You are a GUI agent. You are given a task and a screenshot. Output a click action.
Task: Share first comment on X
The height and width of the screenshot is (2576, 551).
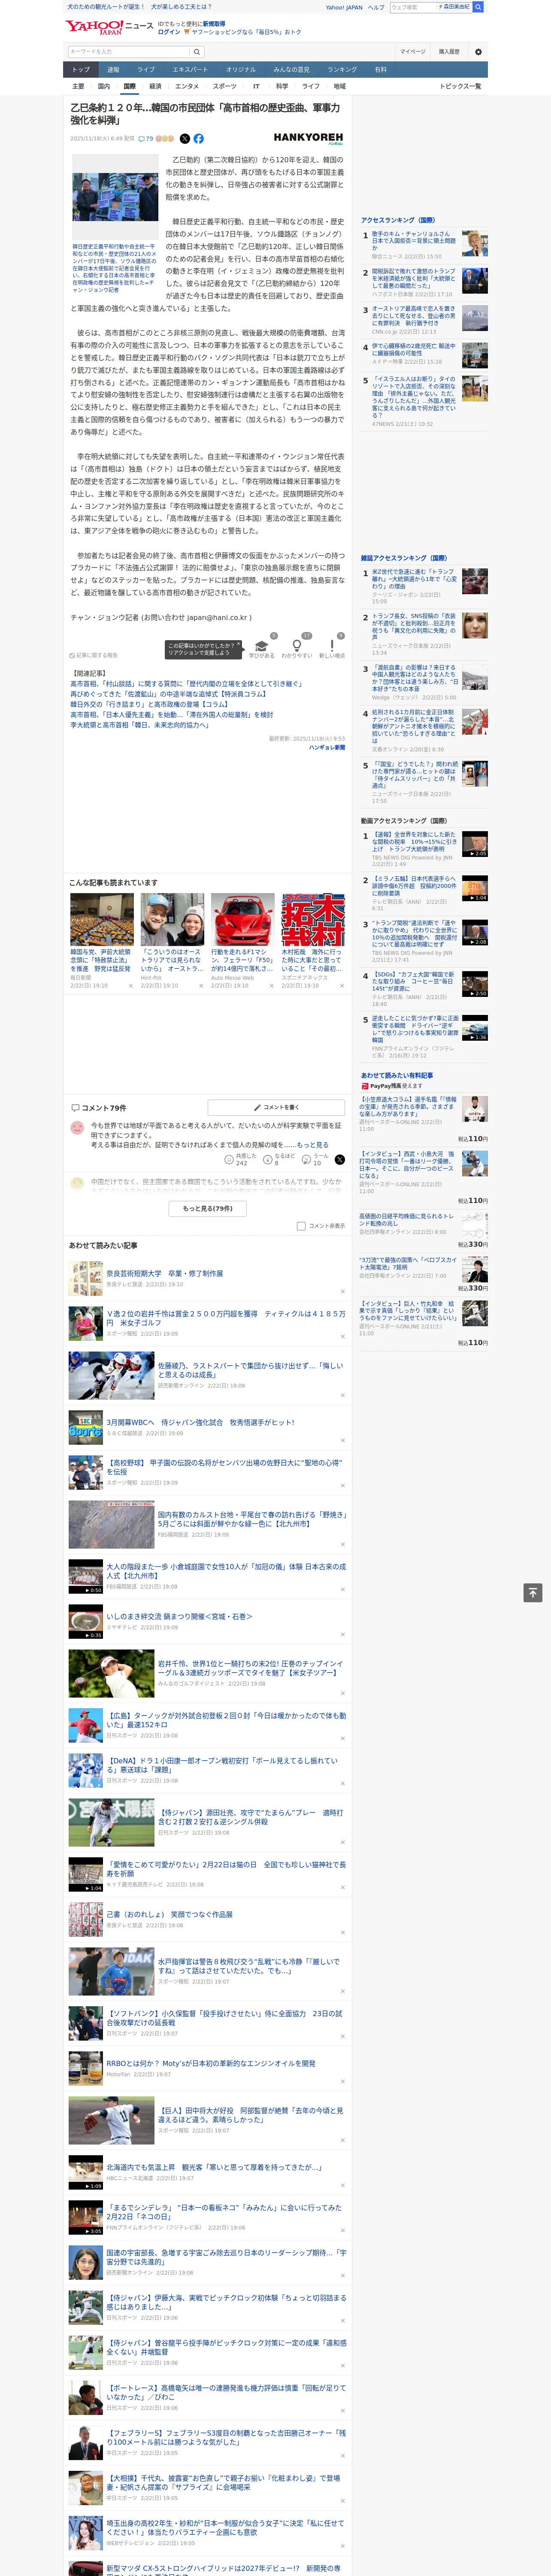pos(339,1160)
